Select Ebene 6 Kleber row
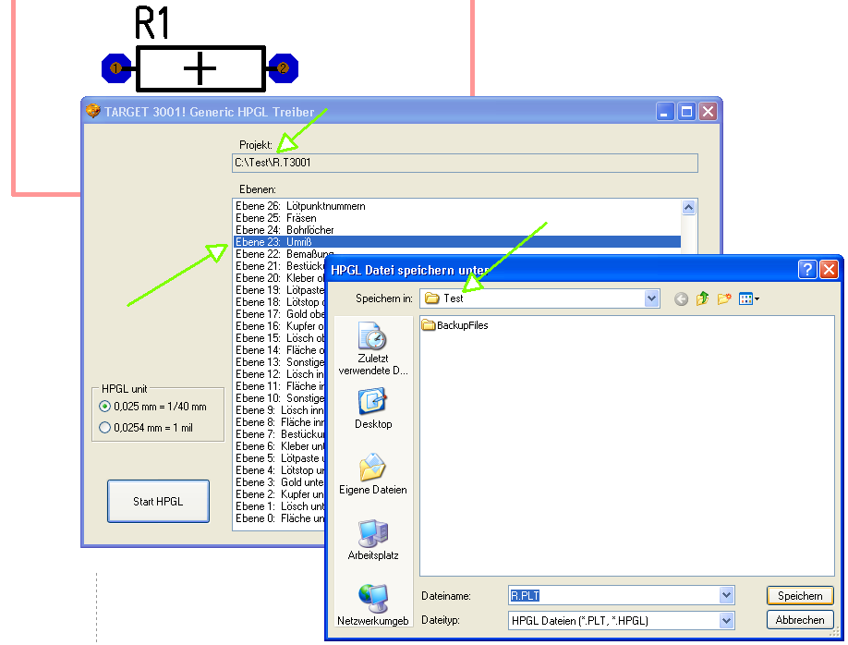The height and width of the screenshot is (645, 848). pos(279,446)
